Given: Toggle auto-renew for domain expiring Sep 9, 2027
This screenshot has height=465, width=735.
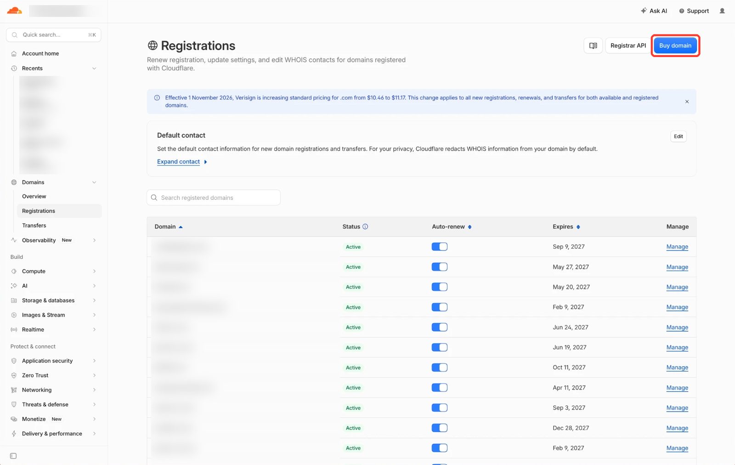Looking at the screenshot, I should (x=440, y=247).
